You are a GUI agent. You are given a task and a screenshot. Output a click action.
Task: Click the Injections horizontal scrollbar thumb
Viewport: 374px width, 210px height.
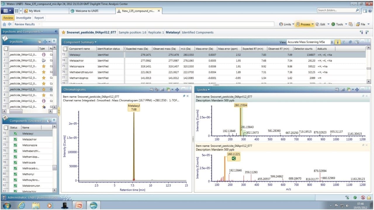point(16,111)
